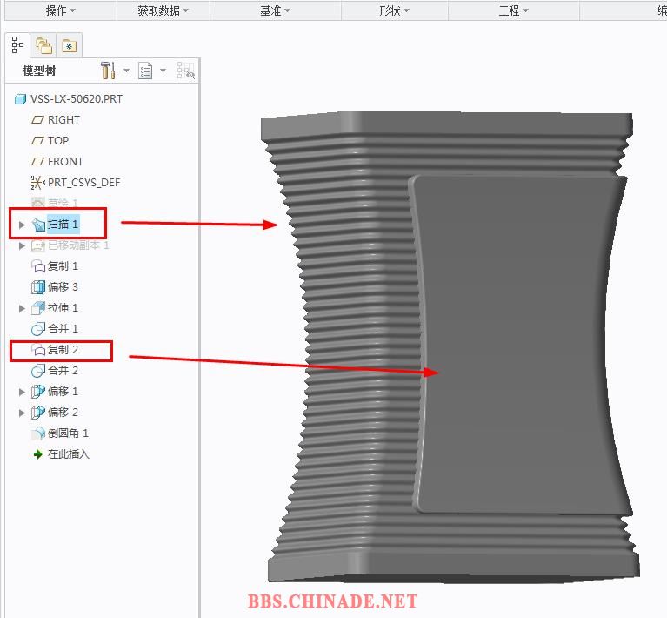Click the offset icon of 偏移 2
This screenshot has width=667, height=618.
pyautogui.click(x=38, y=413)
